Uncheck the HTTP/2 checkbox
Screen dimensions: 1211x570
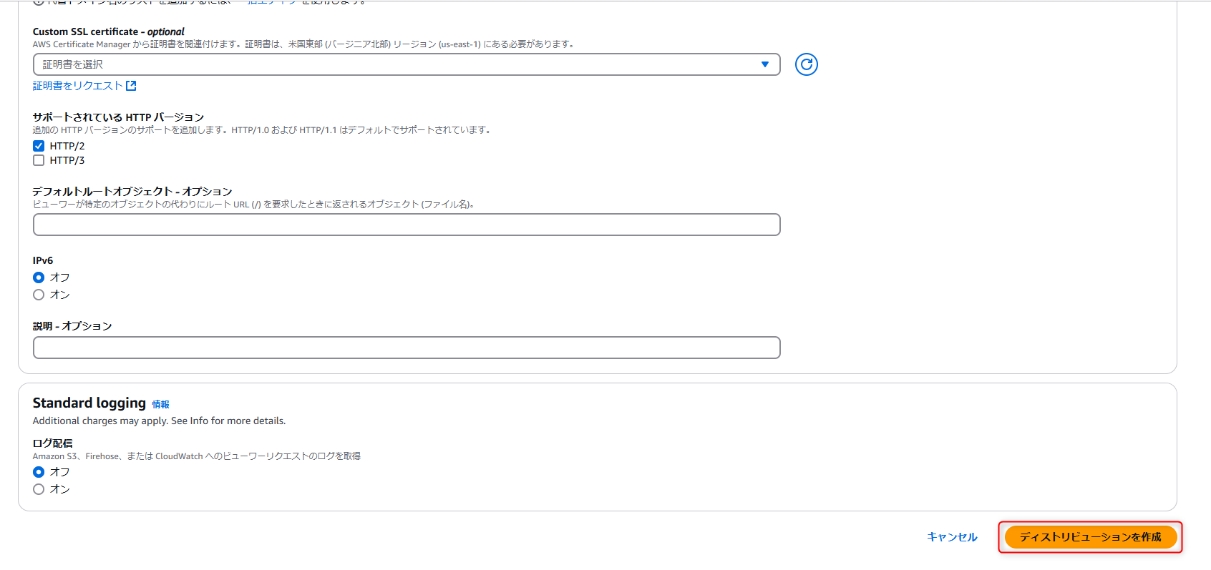(x=39, y=146)
